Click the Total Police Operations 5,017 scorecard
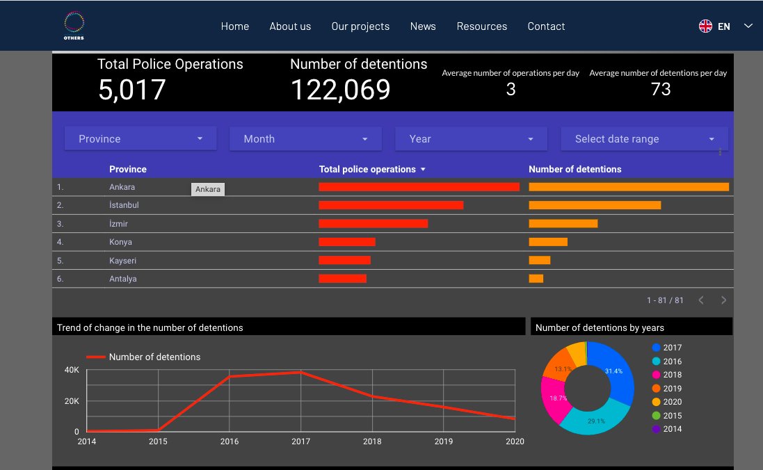Image resolution: width=763 pixels, height=470 pixels. pos(170,80)
